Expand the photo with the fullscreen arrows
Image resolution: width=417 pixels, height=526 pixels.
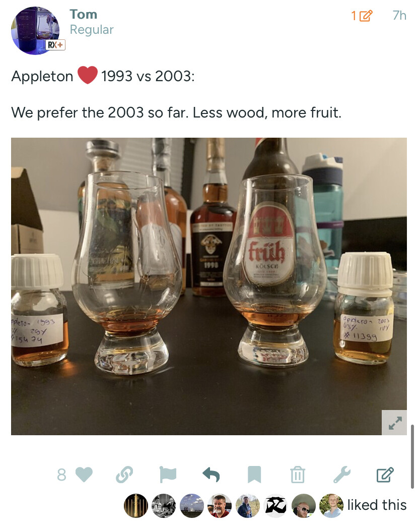tap(394, 423)
